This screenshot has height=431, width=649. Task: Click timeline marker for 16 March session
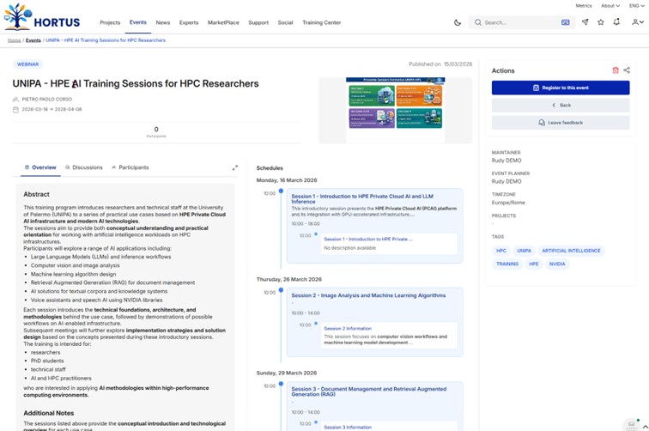pyautogui.click(x=281, y=191)
